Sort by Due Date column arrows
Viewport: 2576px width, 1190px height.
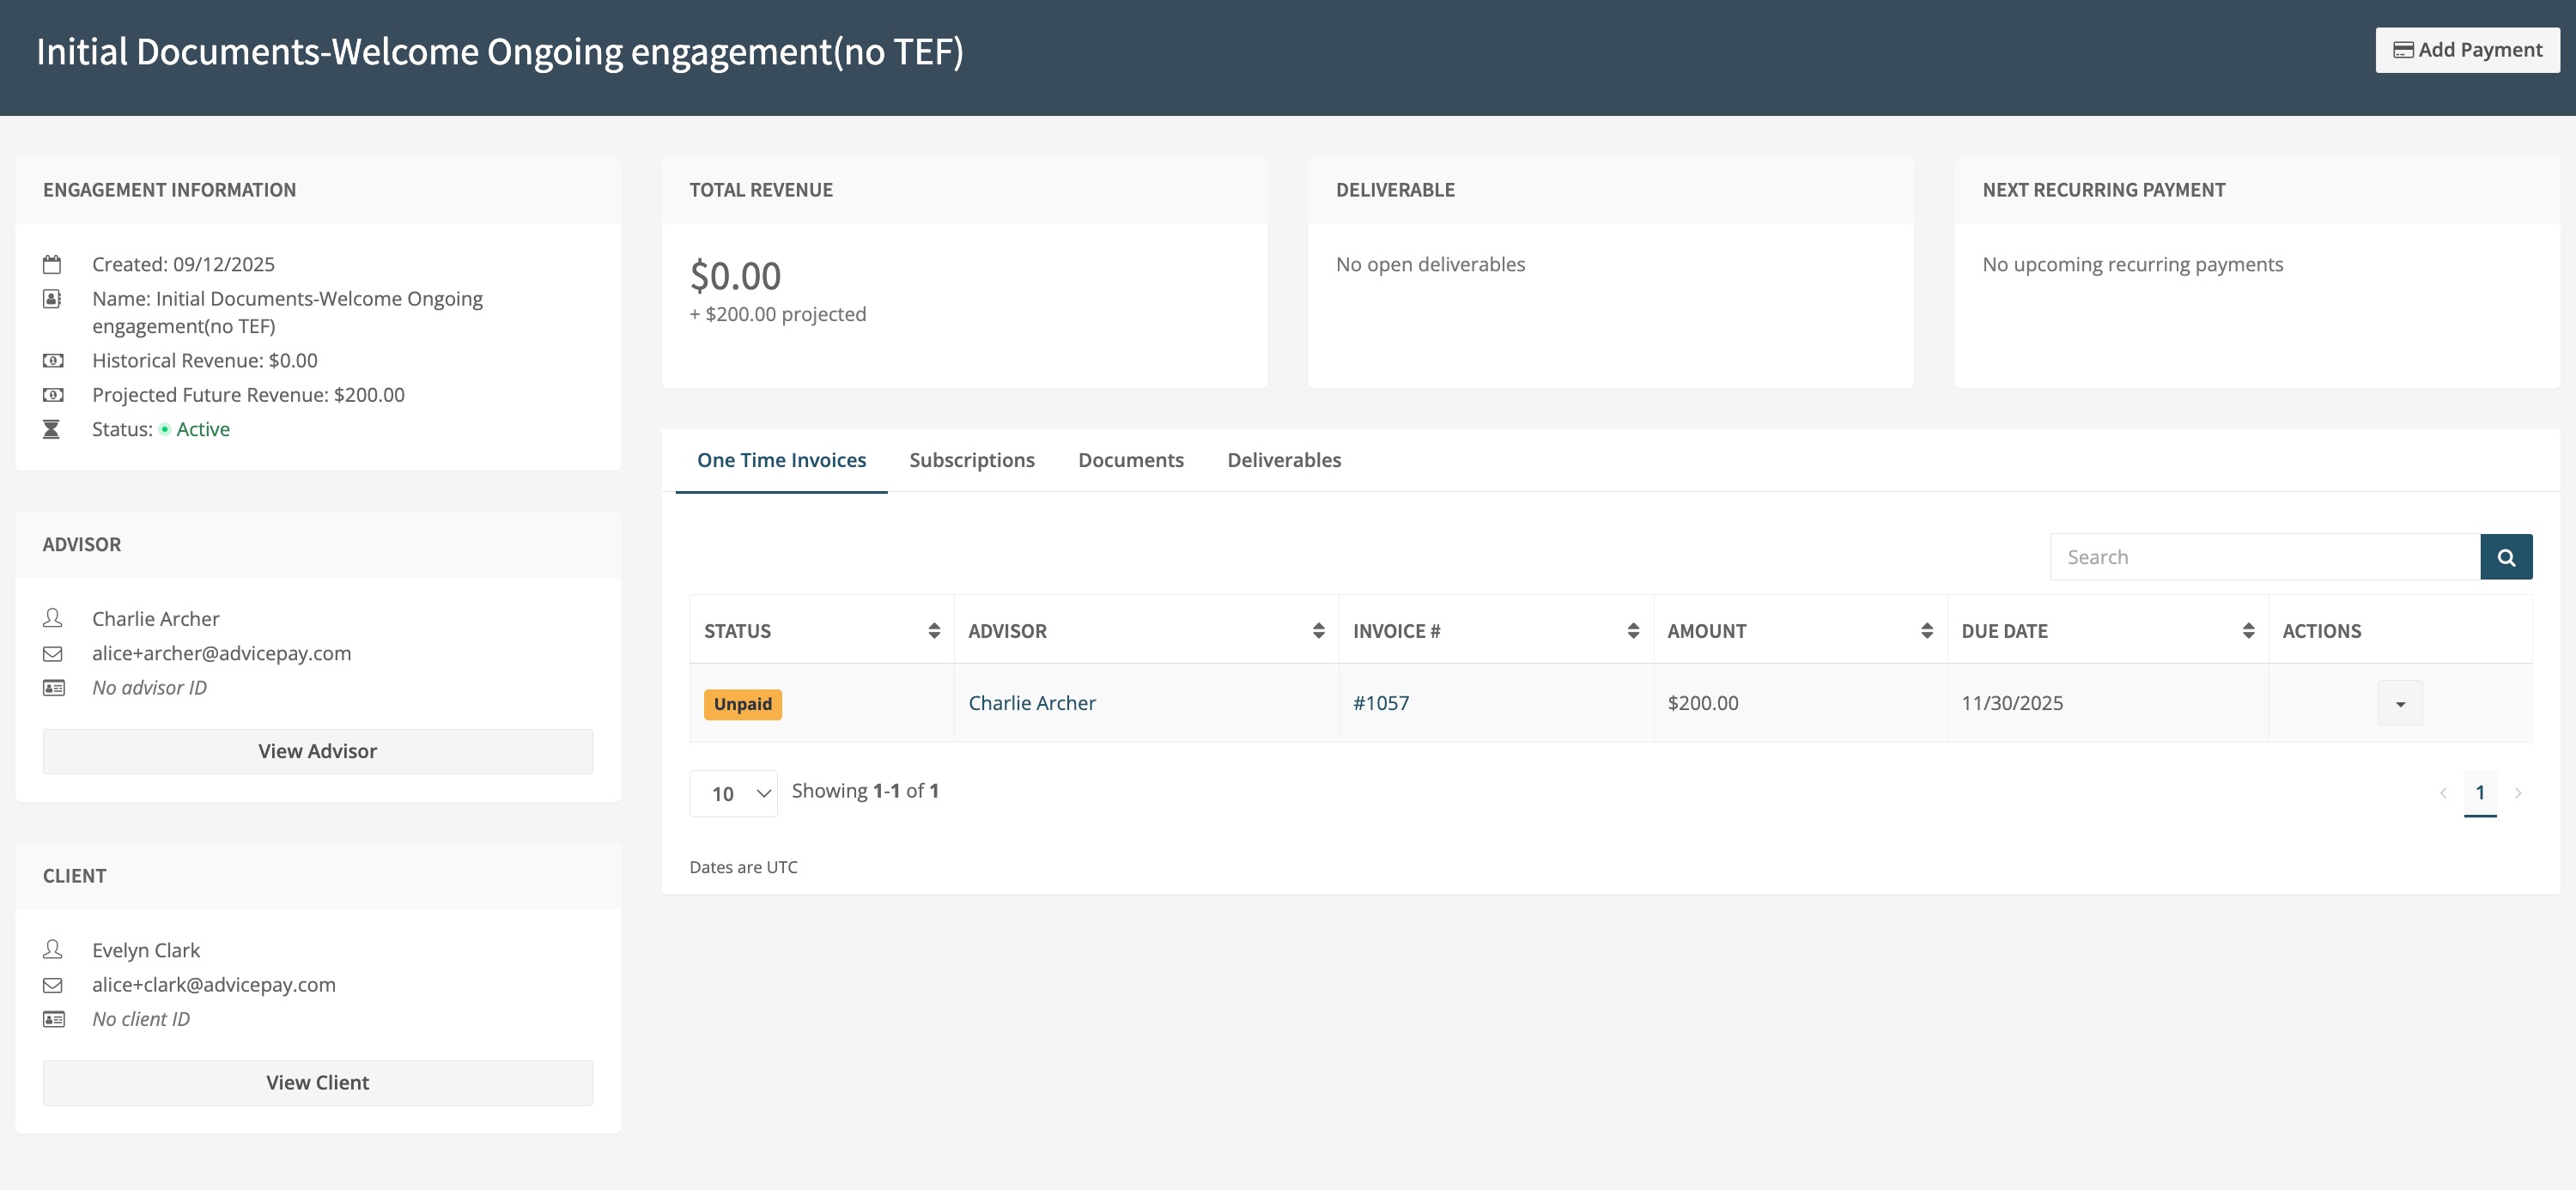click(2247, 631)
